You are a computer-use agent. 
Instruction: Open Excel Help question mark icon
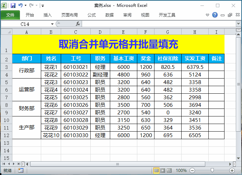pos(215,15)
